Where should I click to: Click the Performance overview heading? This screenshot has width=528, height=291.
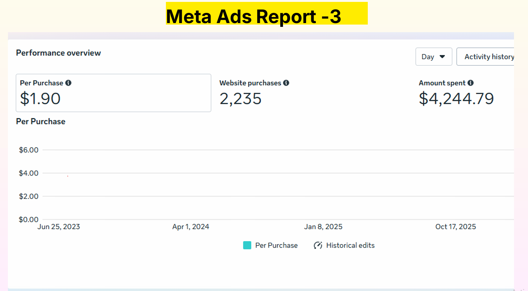[58, 53]
